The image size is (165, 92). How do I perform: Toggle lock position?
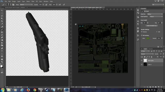click(149, 57)
